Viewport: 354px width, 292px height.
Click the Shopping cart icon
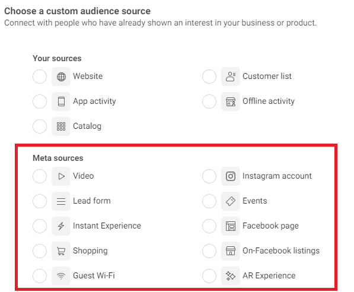[x=61, y=251]
